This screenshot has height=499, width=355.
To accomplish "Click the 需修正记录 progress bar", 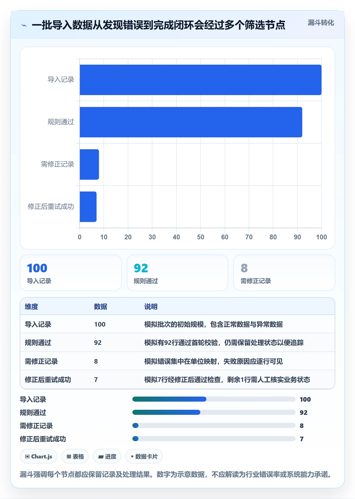I will click(x=214, y=425).
